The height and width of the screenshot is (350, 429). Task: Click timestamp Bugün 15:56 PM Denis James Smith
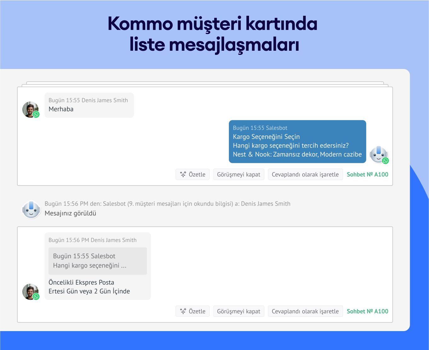tap(93, 240)
